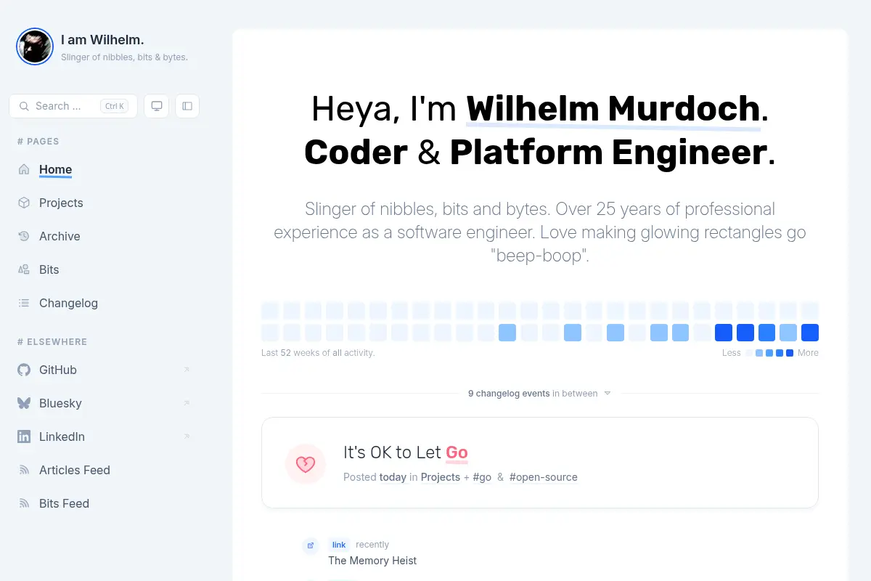Click the Home house icon
The image size is (871, 581).
[24, 169]
